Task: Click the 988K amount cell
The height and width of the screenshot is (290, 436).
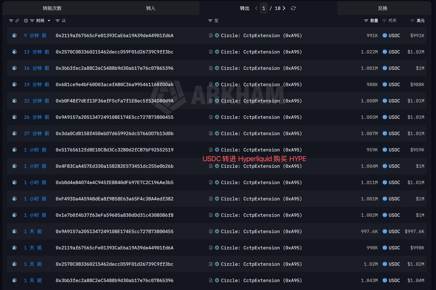Action: [x=372, y=85]
